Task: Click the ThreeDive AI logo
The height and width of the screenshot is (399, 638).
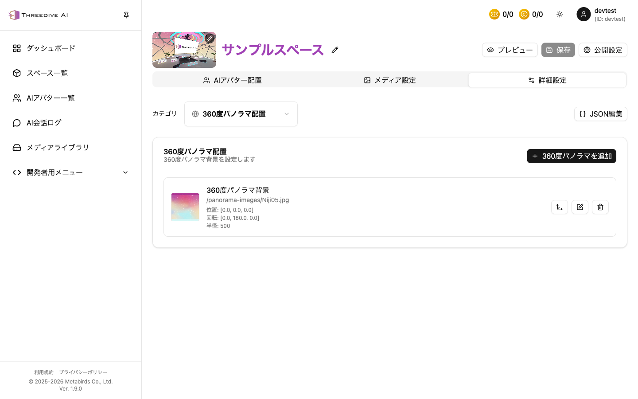Action: click(x=38, y=15)
